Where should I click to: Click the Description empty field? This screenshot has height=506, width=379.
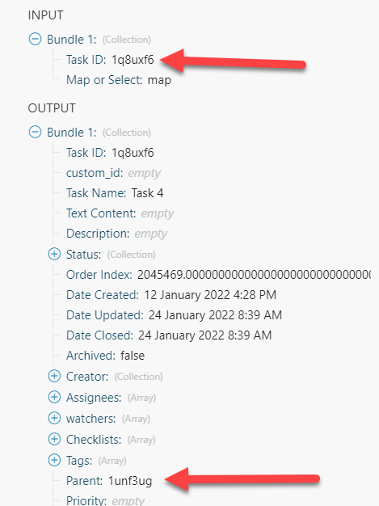pos(150,234)
